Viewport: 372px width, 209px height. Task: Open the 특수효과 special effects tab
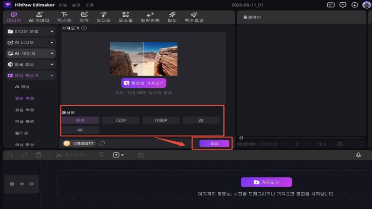tap(194, 17)
